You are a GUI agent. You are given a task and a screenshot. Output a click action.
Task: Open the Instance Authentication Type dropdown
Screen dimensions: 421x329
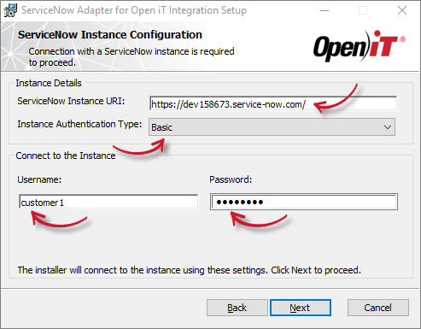(x=272, y=127)
